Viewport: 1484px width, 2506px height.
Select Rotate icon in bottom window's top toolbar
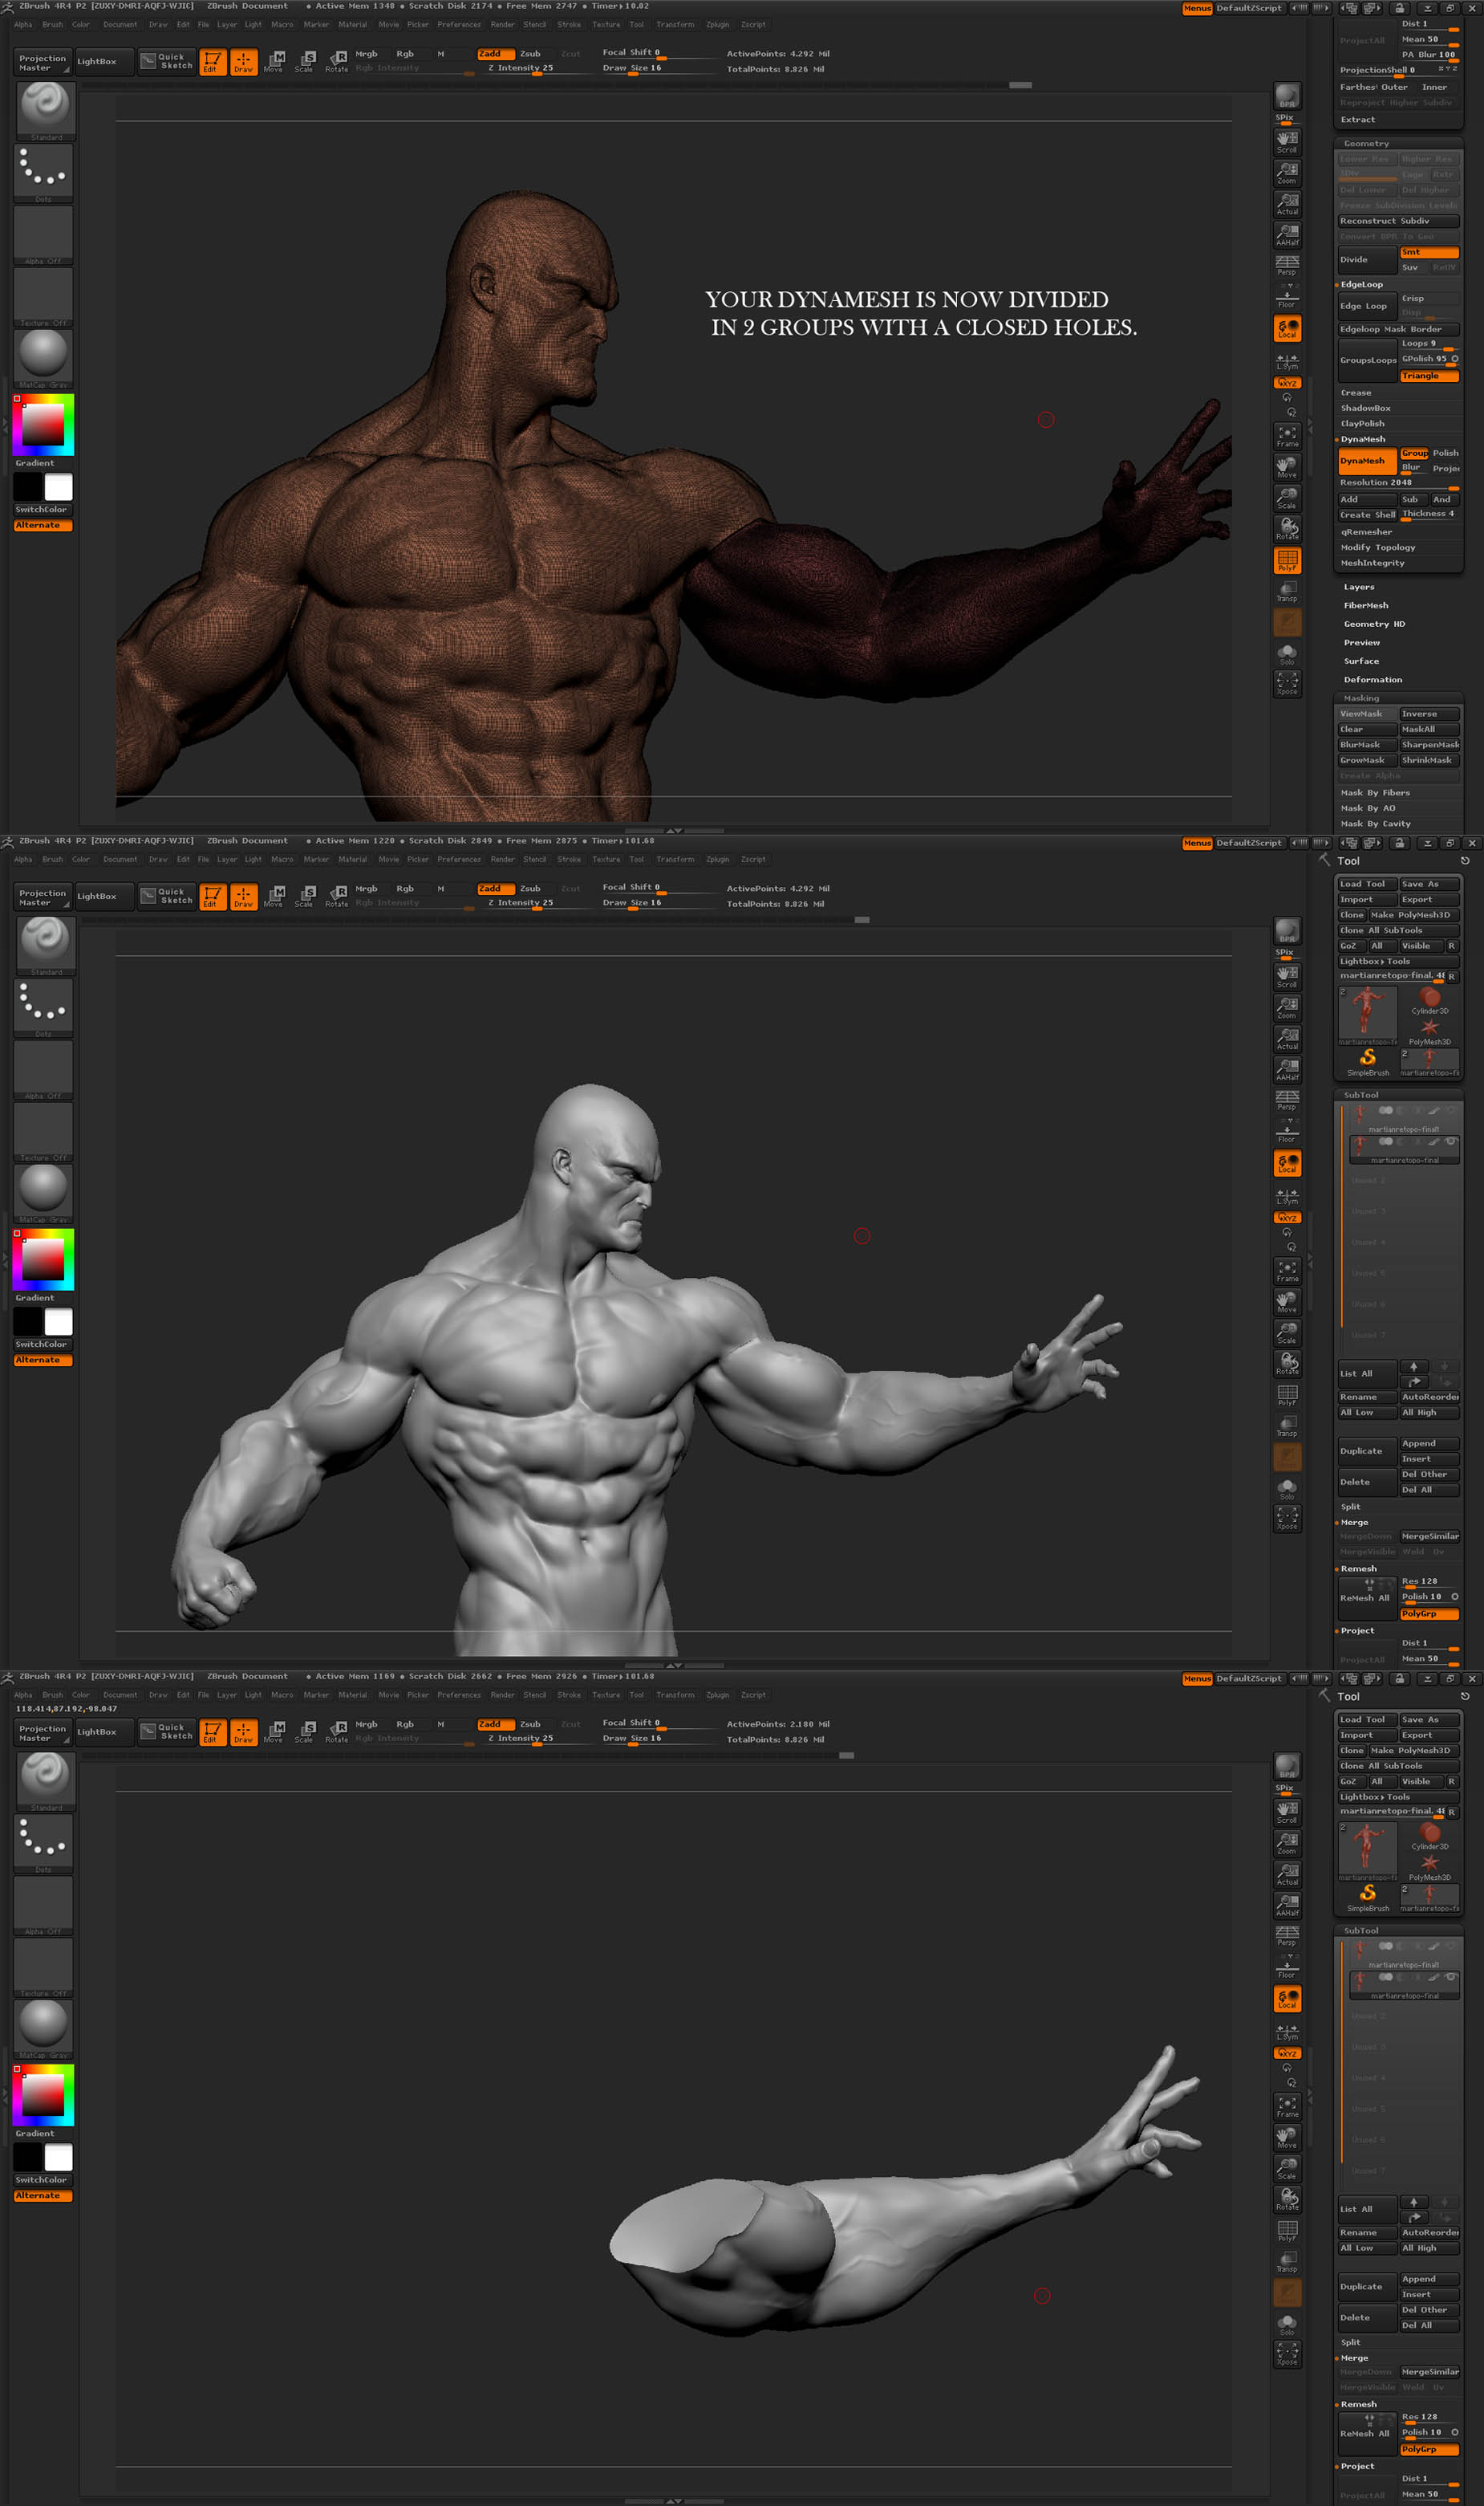point(337,1731)
